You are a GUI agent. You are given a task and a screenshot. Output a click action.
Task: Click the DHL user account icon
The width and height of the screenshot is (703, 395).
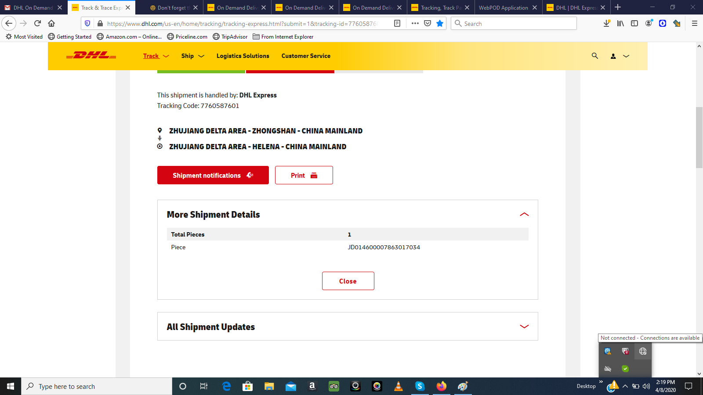tap(613, 56)
